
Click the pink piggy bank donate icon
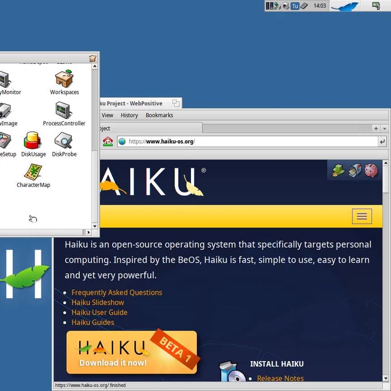[371, 171]
